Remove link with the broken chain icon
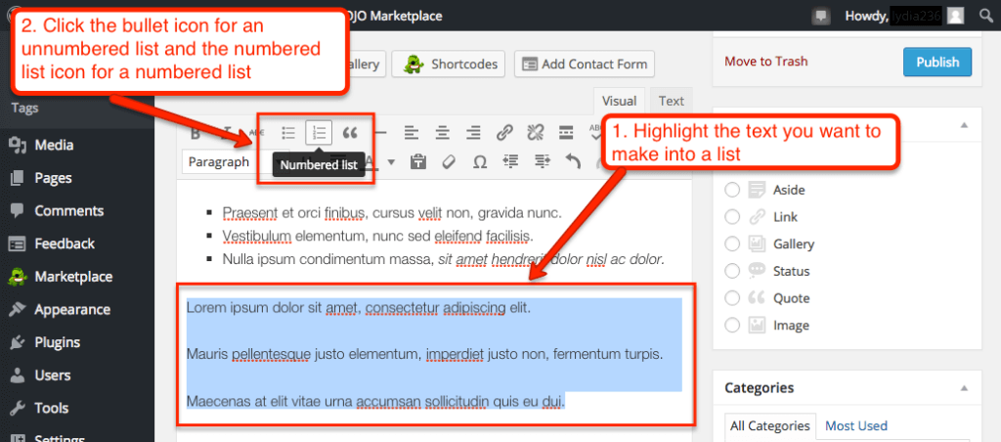 pos(535,133)
